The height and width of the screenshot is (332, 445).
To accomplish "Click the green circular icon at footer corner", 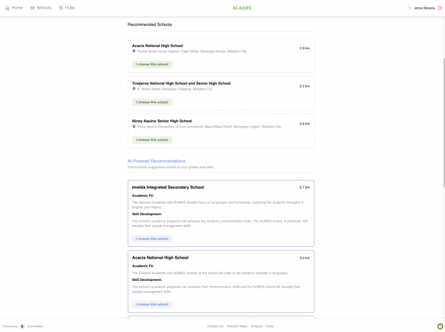I will click(440, 326).
